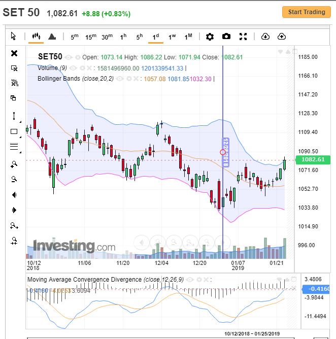This screenshot has width=336, height=339.
Task: Switch to 5m timeframe
Action: pos(75,37)
